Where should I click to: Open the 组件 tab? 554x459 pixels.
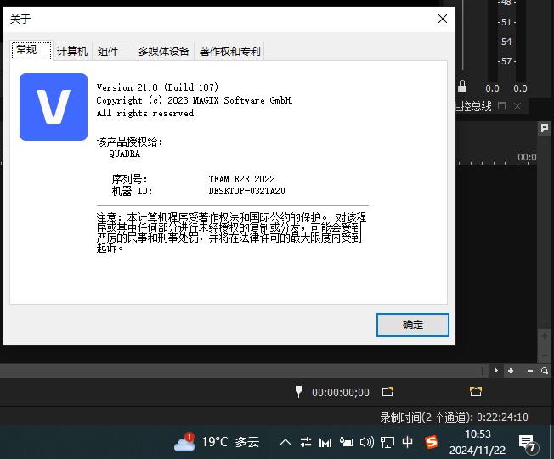click(112, 52)
